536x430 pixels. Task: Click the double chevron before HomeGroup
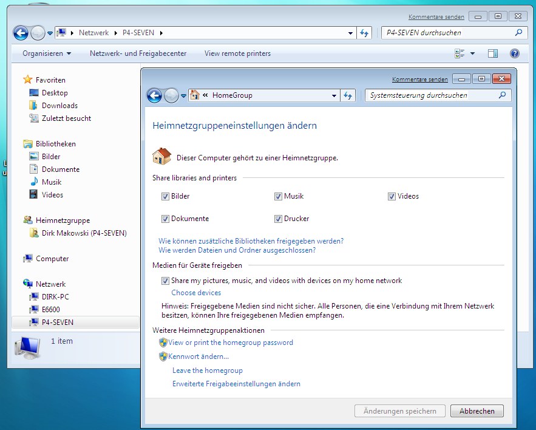[x=205, y=95]
